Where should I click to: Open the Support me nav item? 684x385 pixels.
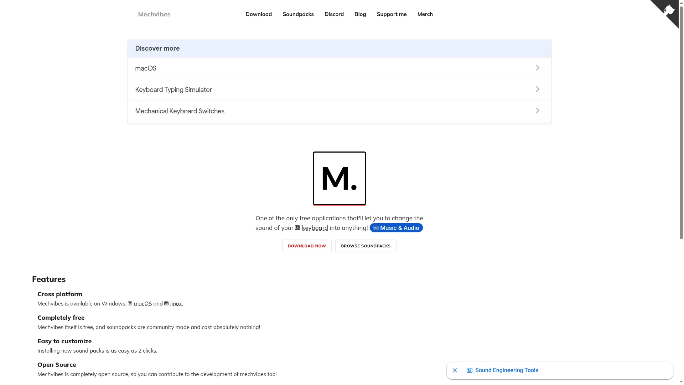392,14
